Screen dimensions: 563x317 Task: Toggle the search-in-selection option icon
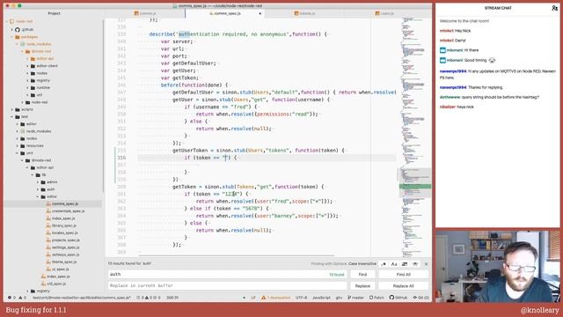tap(405, 264)
